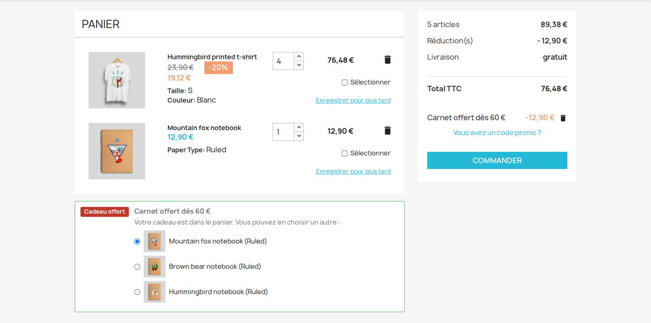The height and width of the screenshot is (323, 651).
Task: Click the Livraison gratuit value
Action: 555,57
